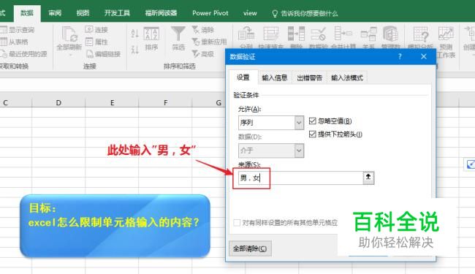Screen dimensions: 475x274
Task: Click the 编辑链接 button
Action: point(103,54)
